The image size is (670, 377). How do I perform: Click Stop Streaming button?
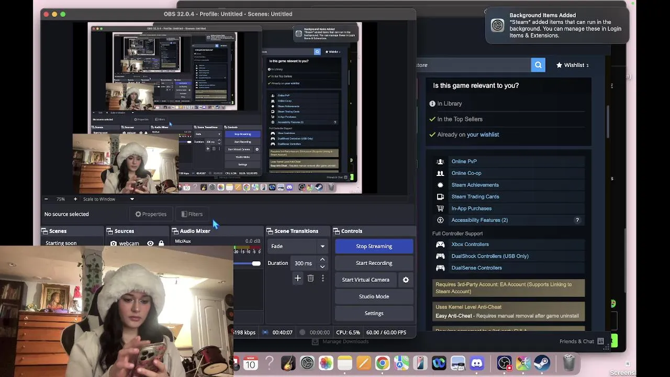(x=374, y=246)
